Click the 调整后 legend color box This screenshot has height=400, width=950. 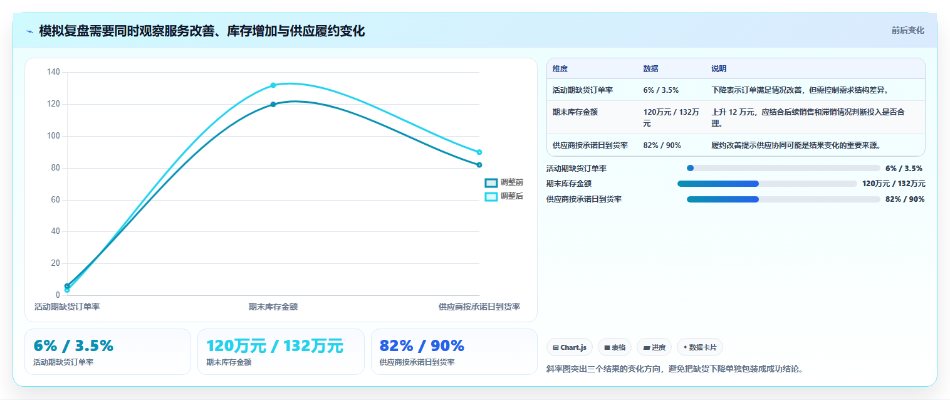coord(491,196)
